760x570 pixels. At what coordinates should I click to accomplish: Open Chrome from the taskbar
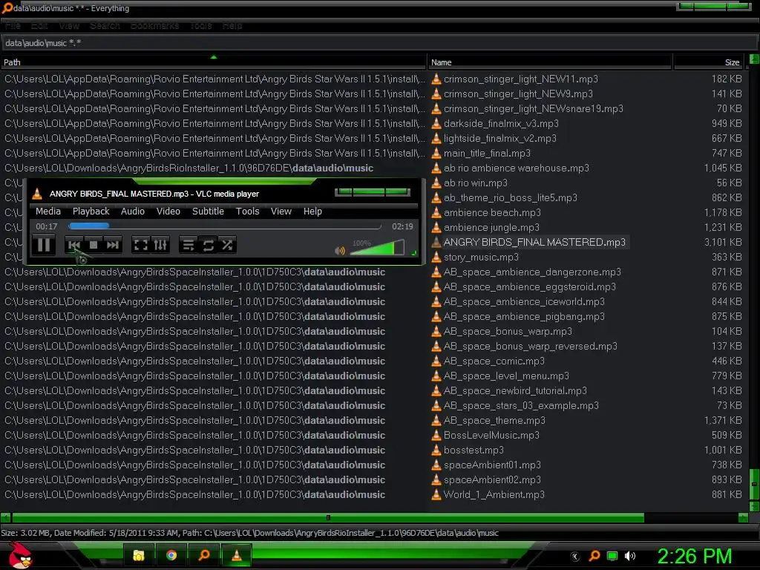point(171,555)
